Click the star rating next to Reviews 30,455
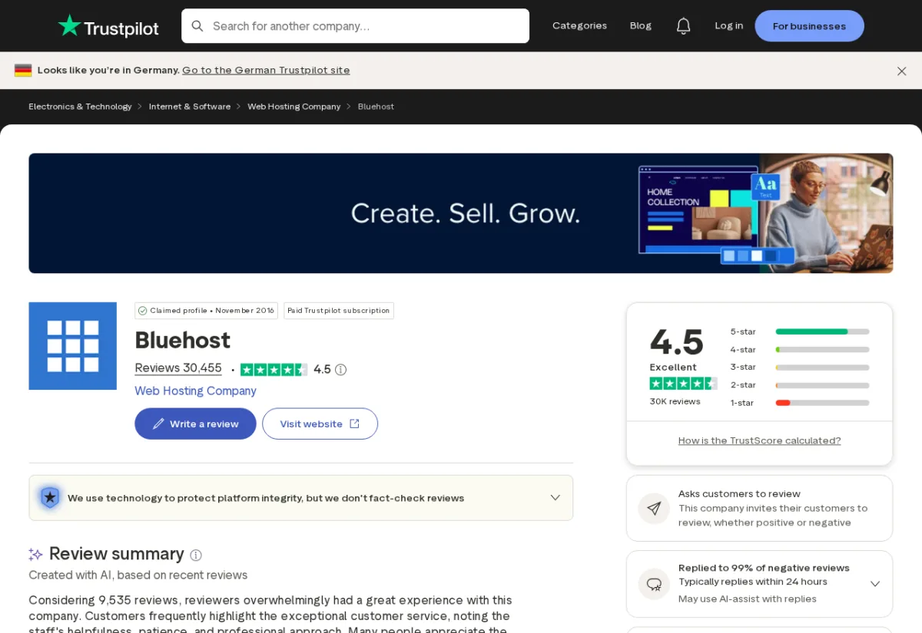The width and height of the screenshot is (922, 633). (274, 370)
